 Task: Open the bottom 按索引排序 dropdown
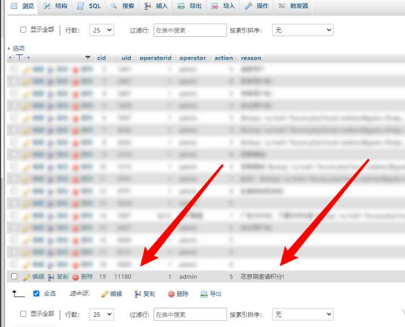click(x=303, y=315)
